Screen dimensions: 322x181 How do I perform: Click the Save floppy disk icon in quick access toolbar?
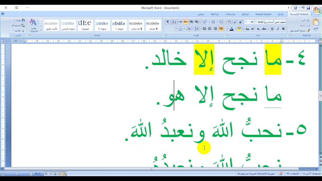(x=308, y=8)
